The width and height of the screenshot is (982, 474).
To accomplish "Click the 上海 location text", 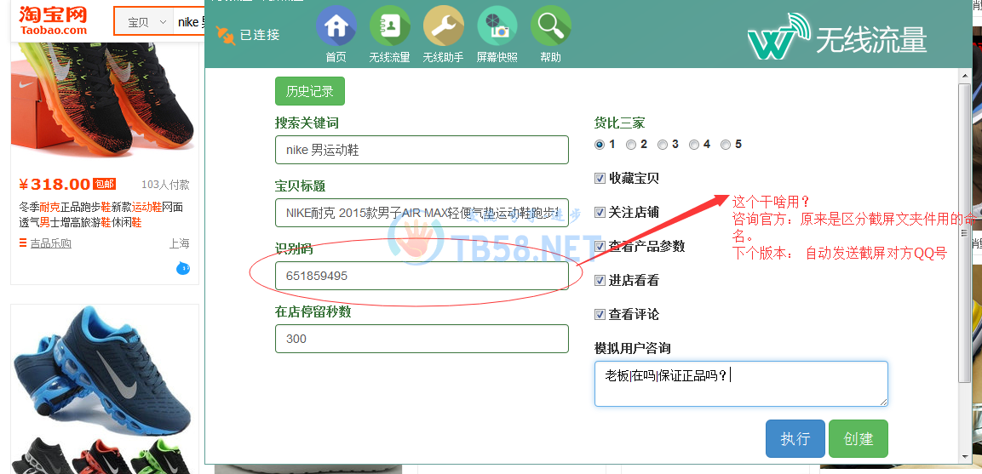I will coord(179,243).
